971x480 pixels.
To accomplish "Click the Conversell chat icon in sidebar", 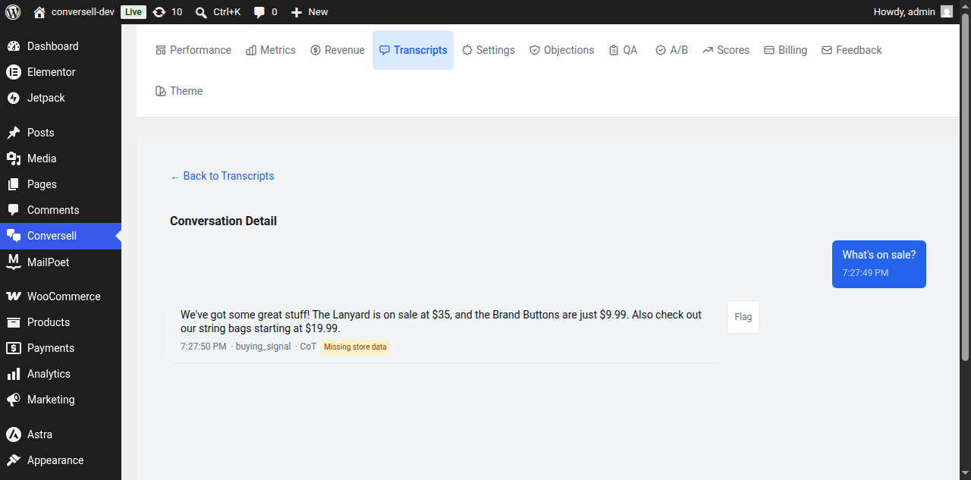I will [14, 236].
